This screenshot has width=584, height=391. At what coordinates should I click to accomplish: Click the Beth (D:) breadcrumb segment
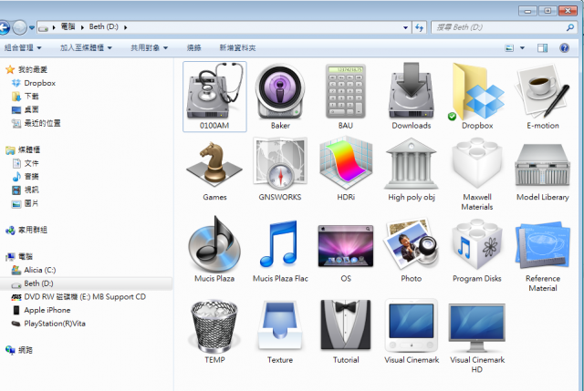[x=103, y=26]
